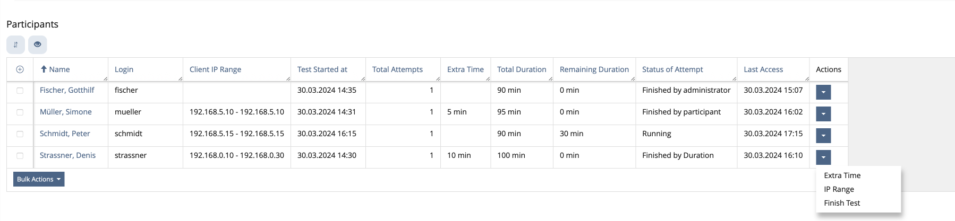Click the plus circle icon in table header
Viewport: 955px width, 221px height.
(x=20, y=69)
